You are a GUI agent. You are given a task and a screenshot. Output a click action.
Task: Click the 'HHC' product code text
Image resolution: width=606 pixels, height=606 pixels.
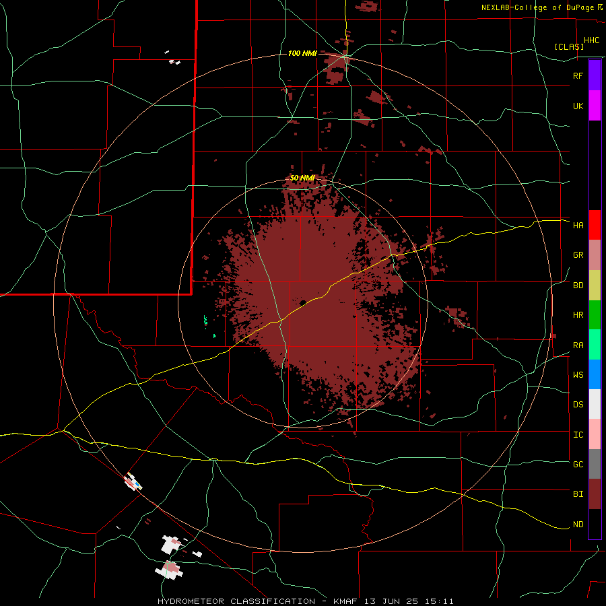(592, 40)
